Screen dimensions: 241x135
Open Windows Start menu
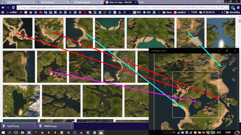tap(3, 132)
